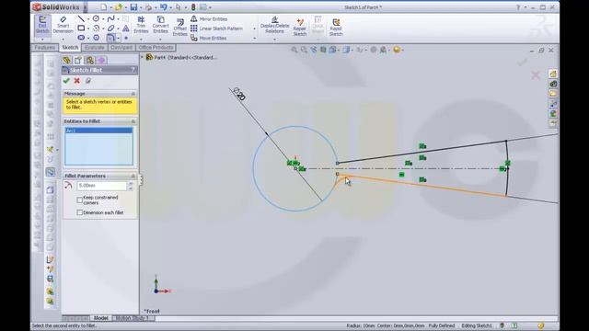Click the New document icon
The height and width of the screenshot is (331, 589).
[103, 7]
